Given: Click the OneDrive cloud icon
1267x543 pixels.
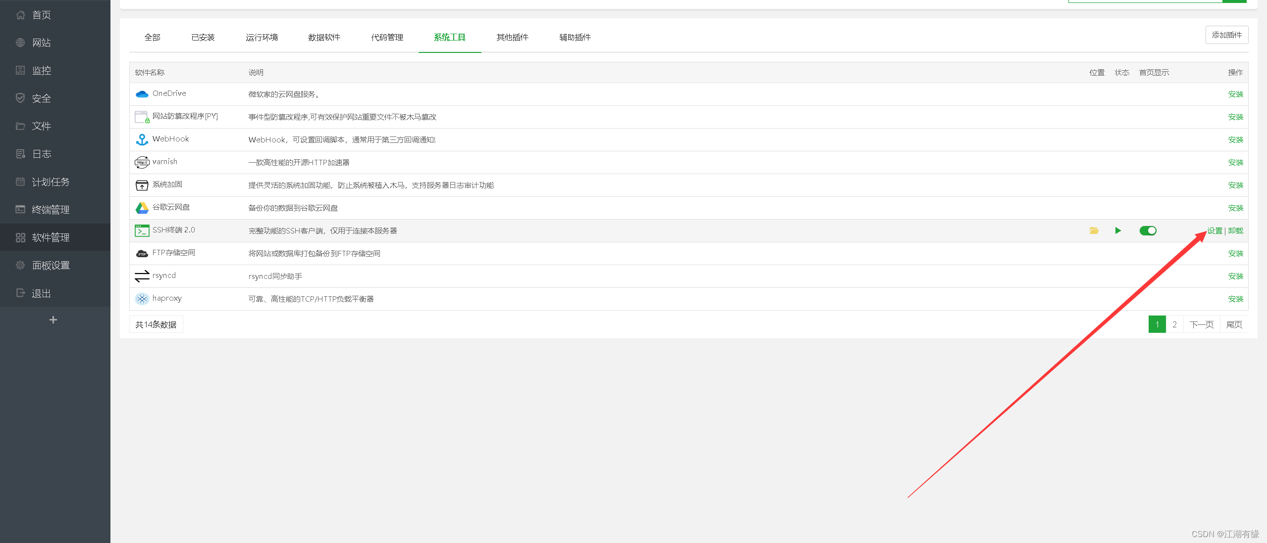Looking at the screenshot, I should click(142, 94).
